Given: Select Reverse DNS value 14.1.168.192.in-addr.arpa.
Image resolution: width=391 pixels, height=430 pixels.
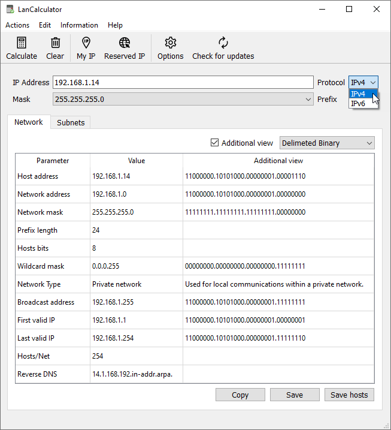Looking at the screenshot, I should (x=137, y=374).
